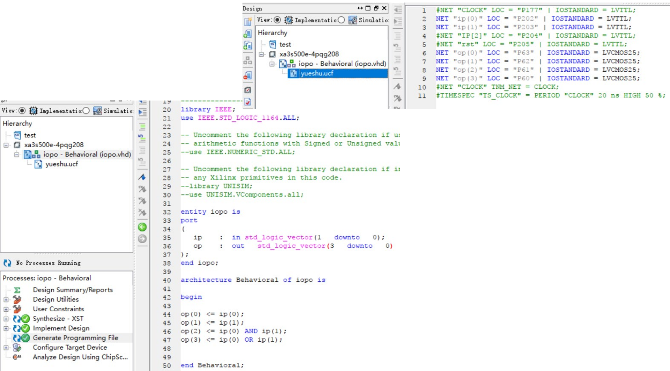The image size is (670, 371).
Task: Select the Implementation view radio in the lower-left panel
Action: click(x=22, y=110)
